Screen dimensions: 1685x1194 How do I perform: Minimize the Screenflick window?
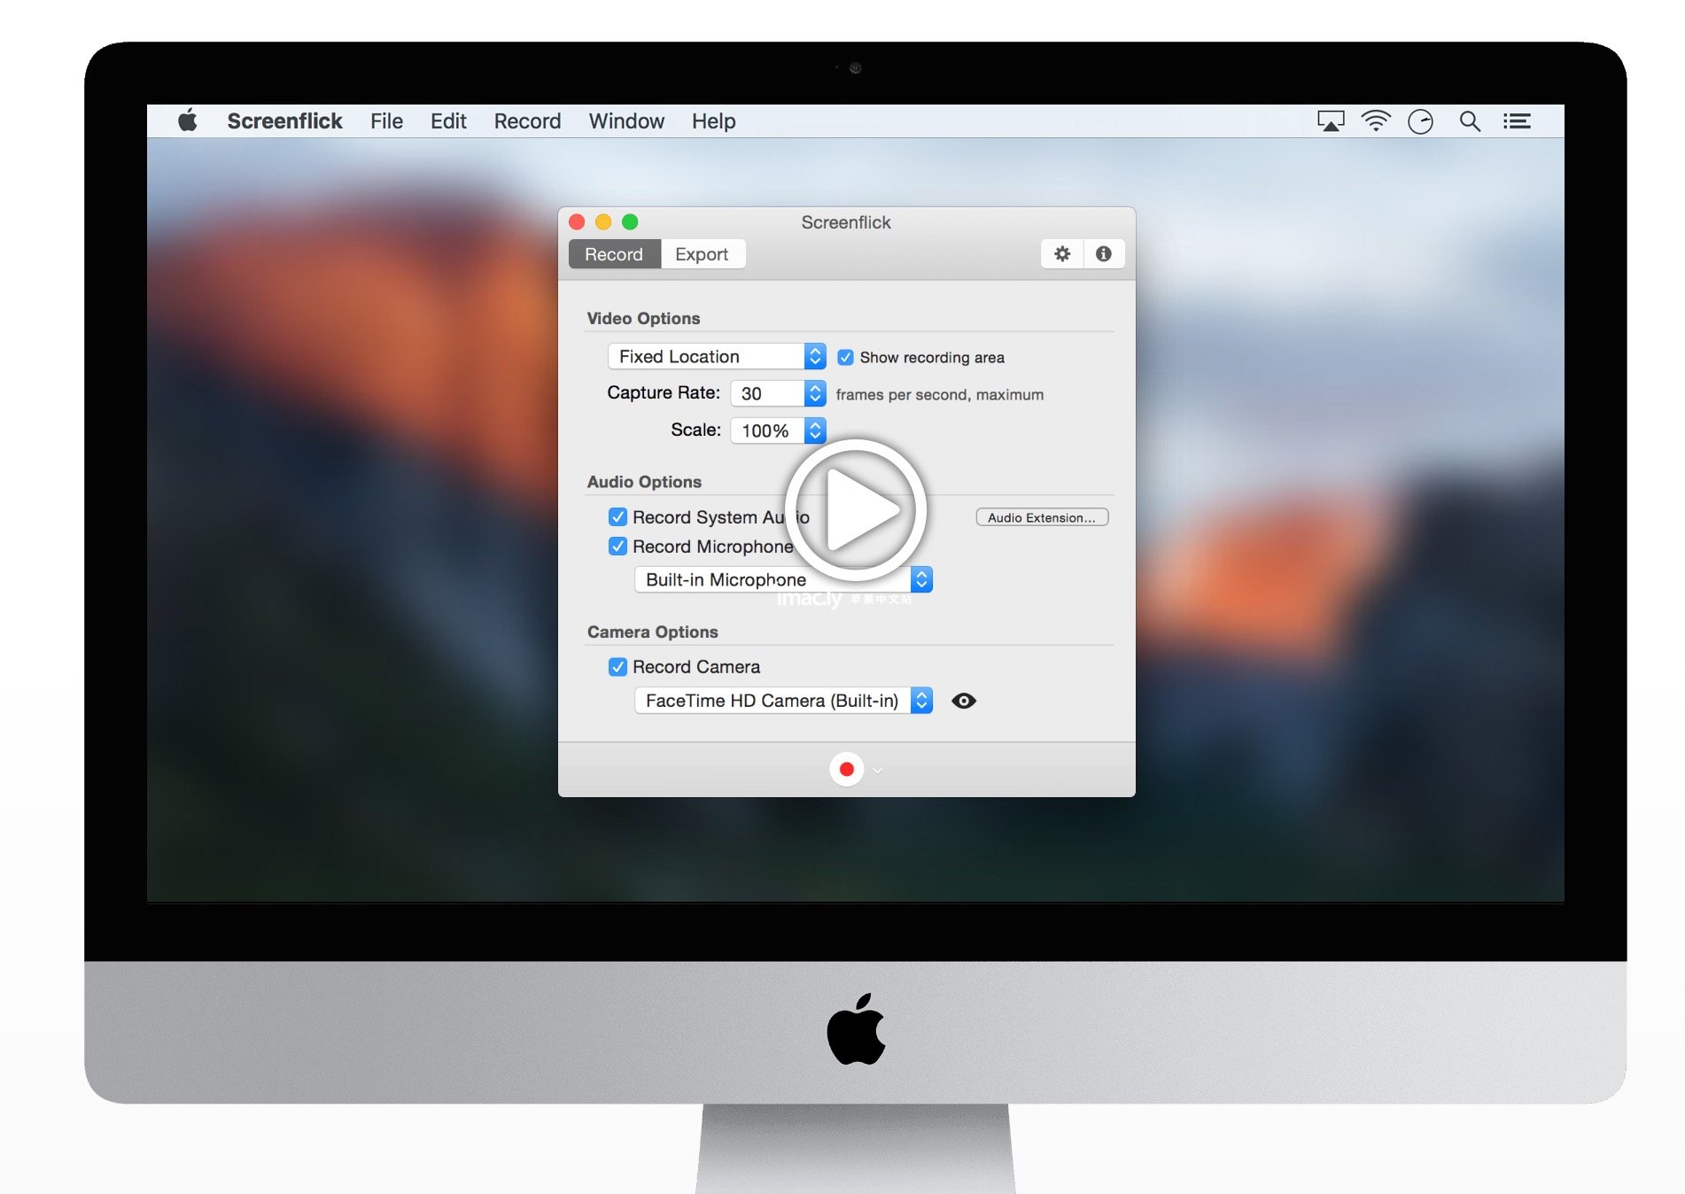pyautogui.click(x=603, y=221)
